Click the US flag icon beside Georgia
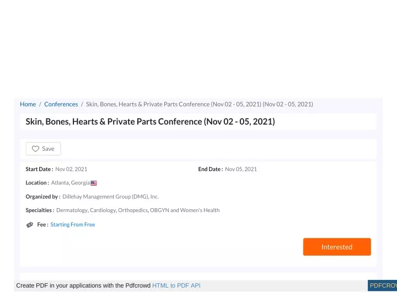397x307 pixels. pos(94,183)
